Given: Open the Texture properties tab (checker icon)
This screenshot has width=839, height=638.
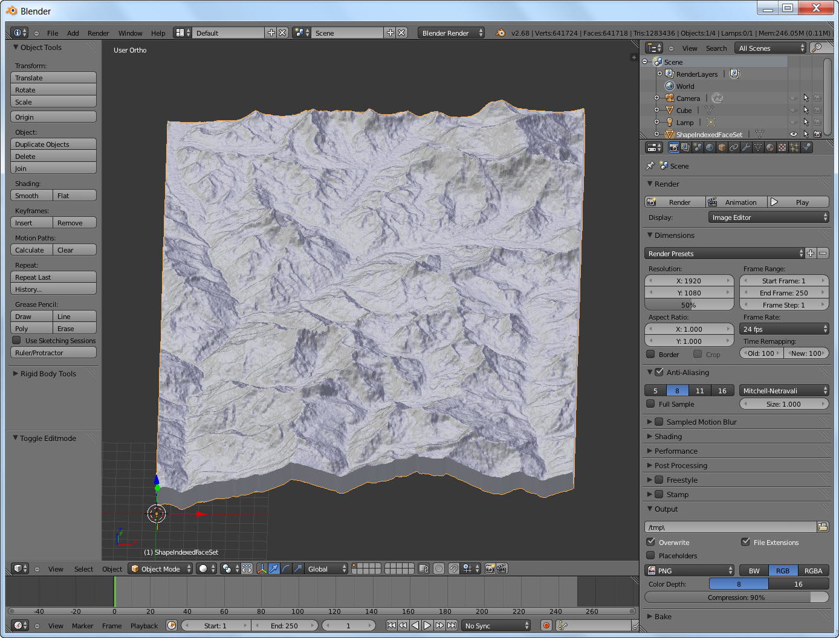Looking at the screenshot, I should point(781,147).
